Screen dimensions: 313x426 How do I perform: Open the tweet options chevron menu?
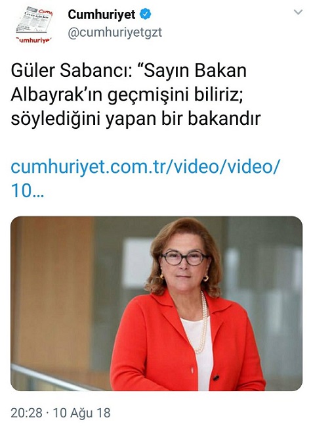coord(298,12)
